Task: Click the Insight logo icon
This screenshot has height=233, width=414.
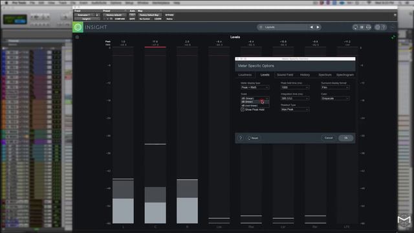Action: pyautogui.click(x=78, y=27)
